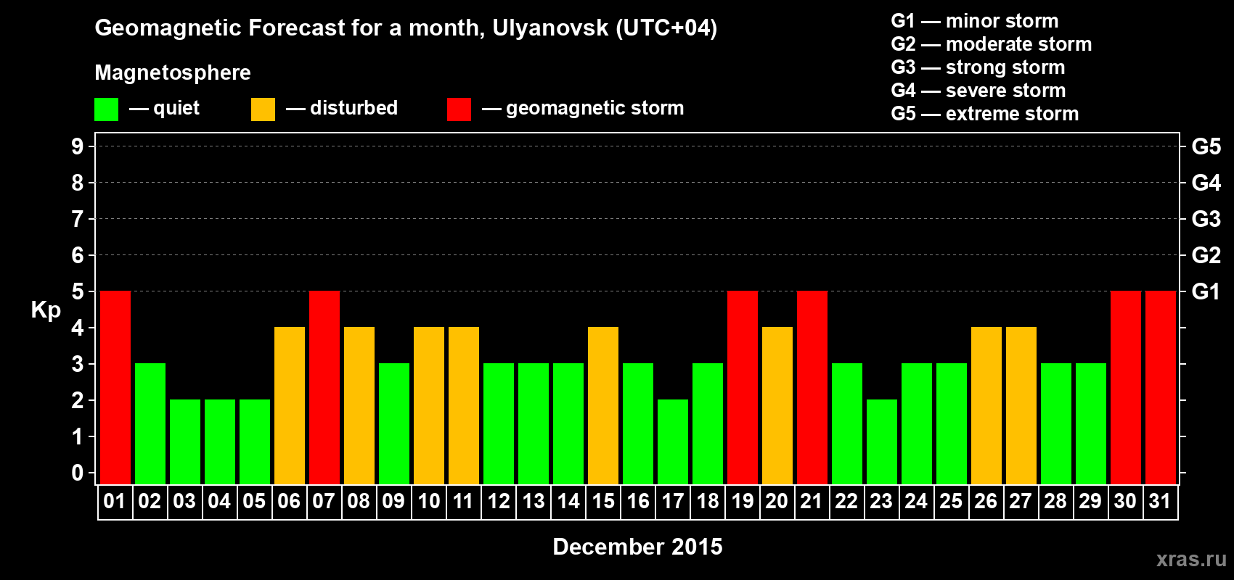Click the G5 storm level label
The width and height of the screenshot is (1234, 580).
click(x=1206, y=146)
